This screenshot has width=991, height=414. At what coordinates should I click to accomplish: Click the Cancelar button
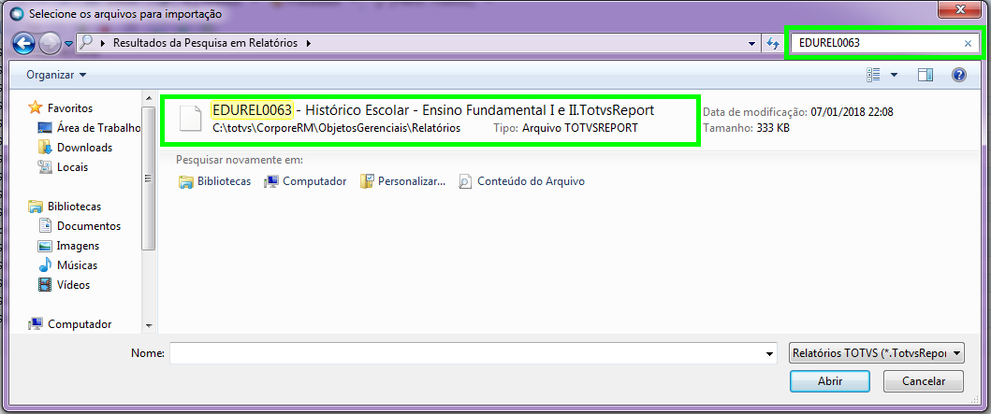point(924,381)
